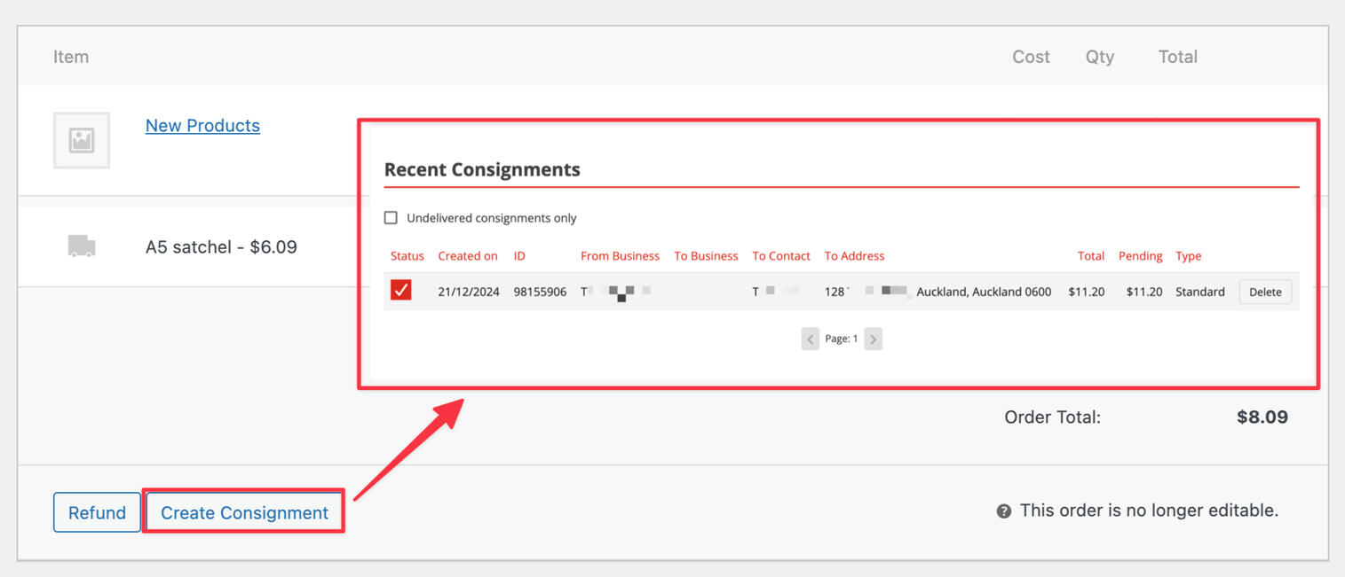Select the A5 satchel shipping line

tap(221, 247)
